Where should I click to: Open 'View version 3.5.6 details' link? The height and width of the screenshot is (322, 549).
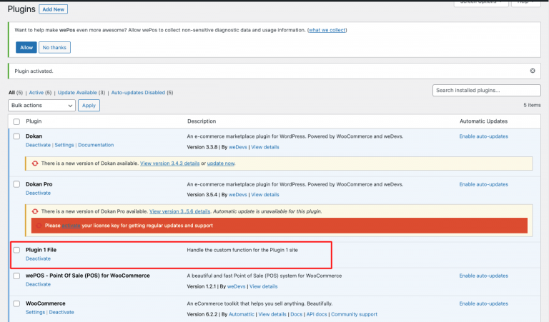[x=179, y=211]
